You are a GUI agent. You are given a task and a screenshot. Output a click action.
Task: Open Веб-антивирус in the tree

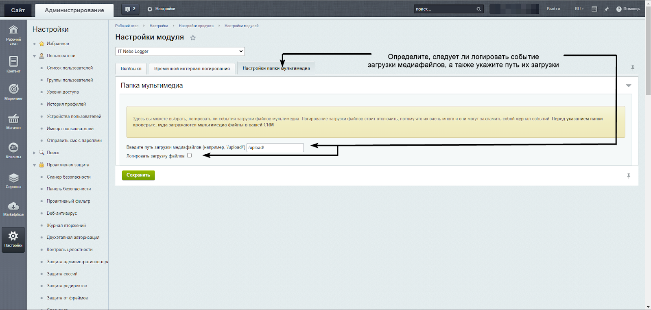[62, 213]
